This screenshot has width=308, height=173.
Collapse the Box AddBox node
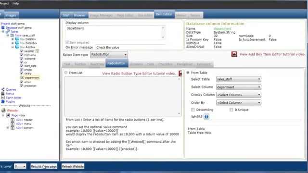(13, 47)
